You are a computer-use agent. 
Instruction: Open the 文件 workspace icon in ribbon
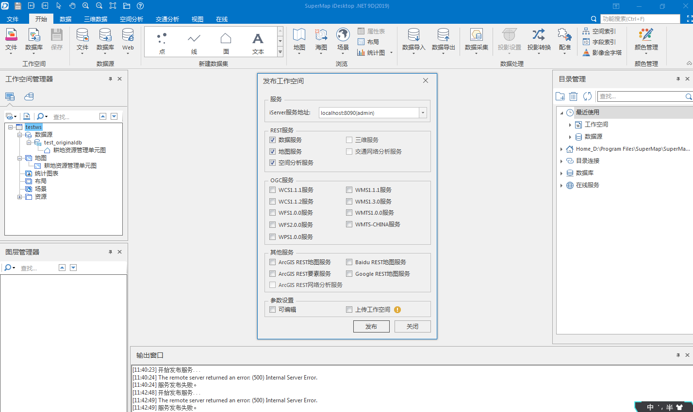11,40
